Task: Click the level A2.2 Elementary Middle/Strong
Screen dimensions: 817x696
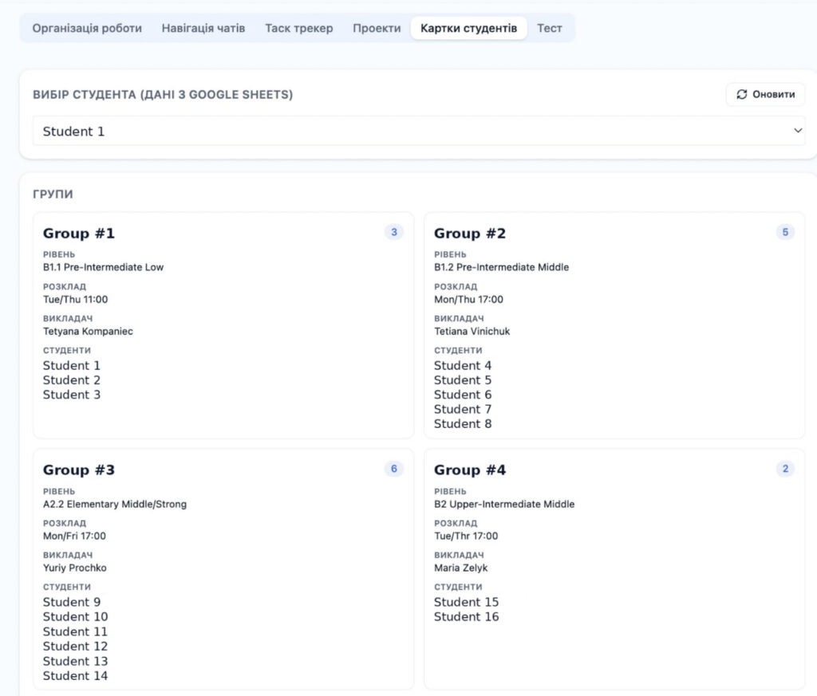Action: (x=115, y=504)
